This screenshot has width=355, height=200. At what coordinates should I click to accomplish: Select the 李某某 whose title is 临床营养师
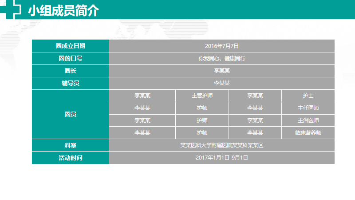[x=255, y=132]
